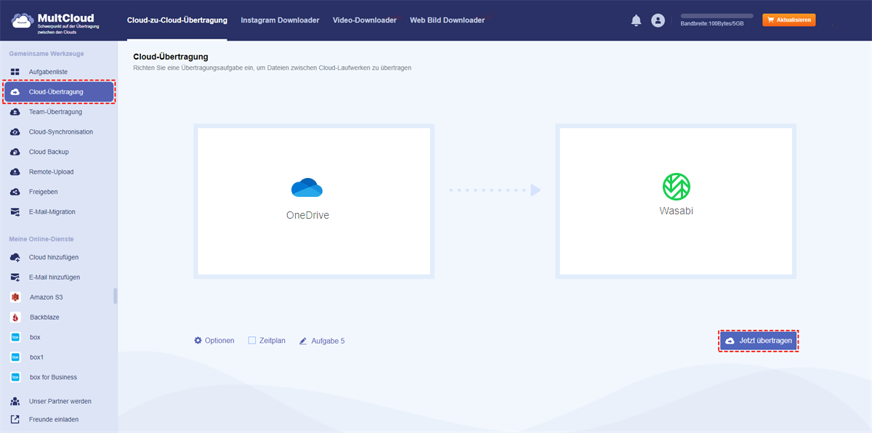Screen dimensions: 872x433
Task: Select the Wasabi destination box
Action: pyautogui.click(x=676, y=201)
